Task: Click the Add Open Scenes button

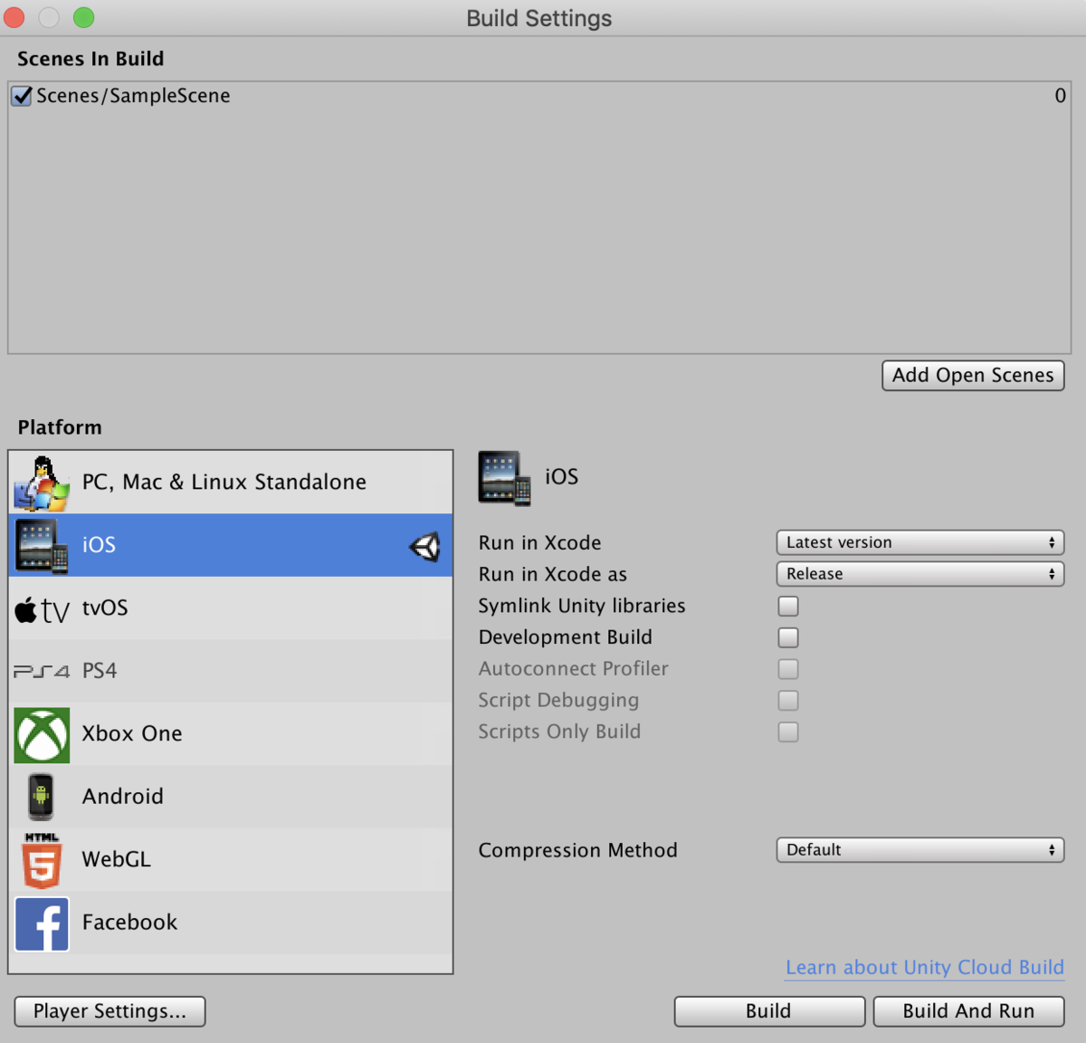Action: (973, 376)
